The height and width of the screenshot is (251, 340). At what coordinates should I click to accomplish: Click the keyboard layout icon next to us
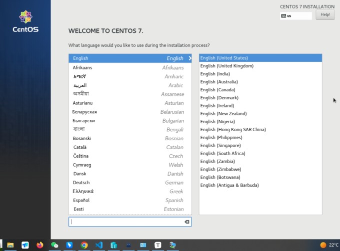(x=283, y=16)
